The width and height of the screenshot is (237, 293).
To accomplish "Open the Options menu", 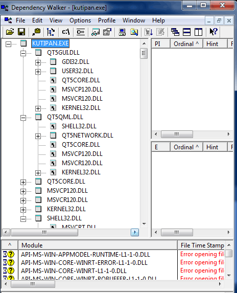I will tap(80, 20).
